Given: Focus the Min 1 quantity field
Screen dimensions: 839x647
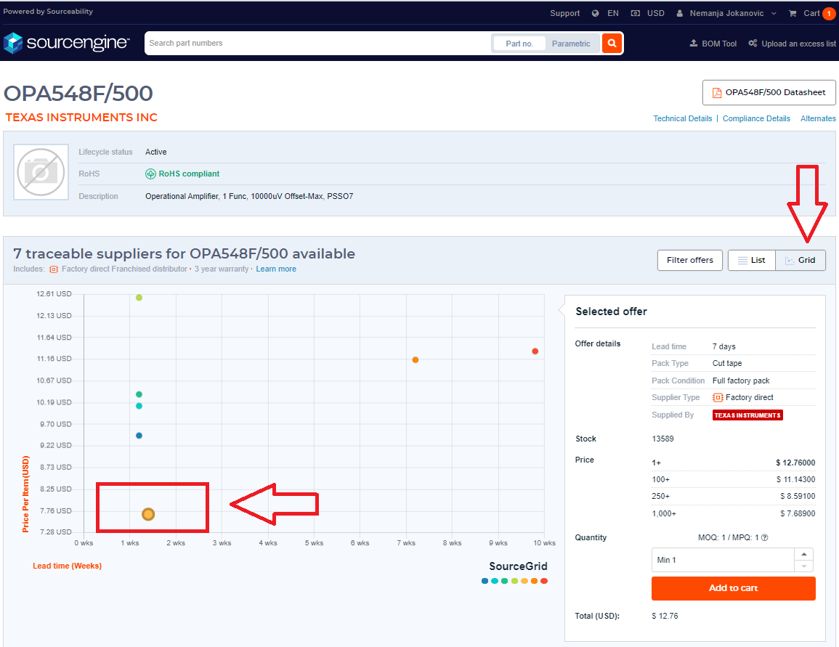Looking at the screenshot, I should click(x=723, y=560).
